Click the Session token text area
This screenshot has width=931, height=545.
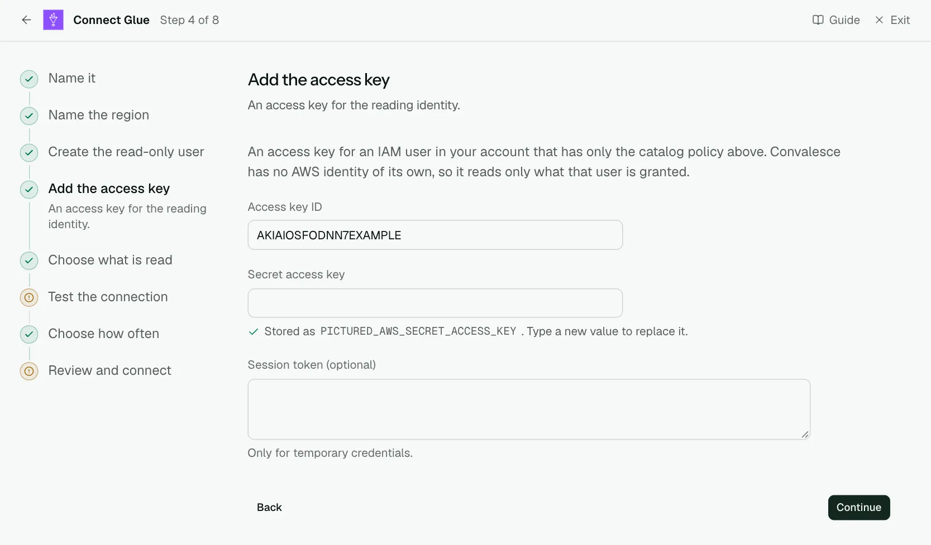point(529,409)
